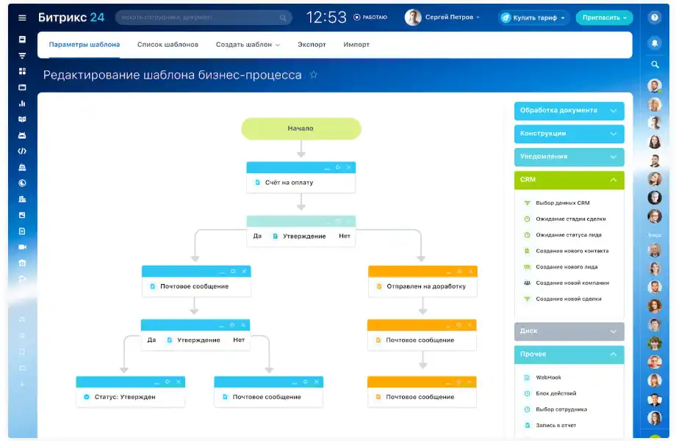This screenshot has height=441, width=676.
Task: Select Ожидание стадии сделки action
Action: (570, 219)
